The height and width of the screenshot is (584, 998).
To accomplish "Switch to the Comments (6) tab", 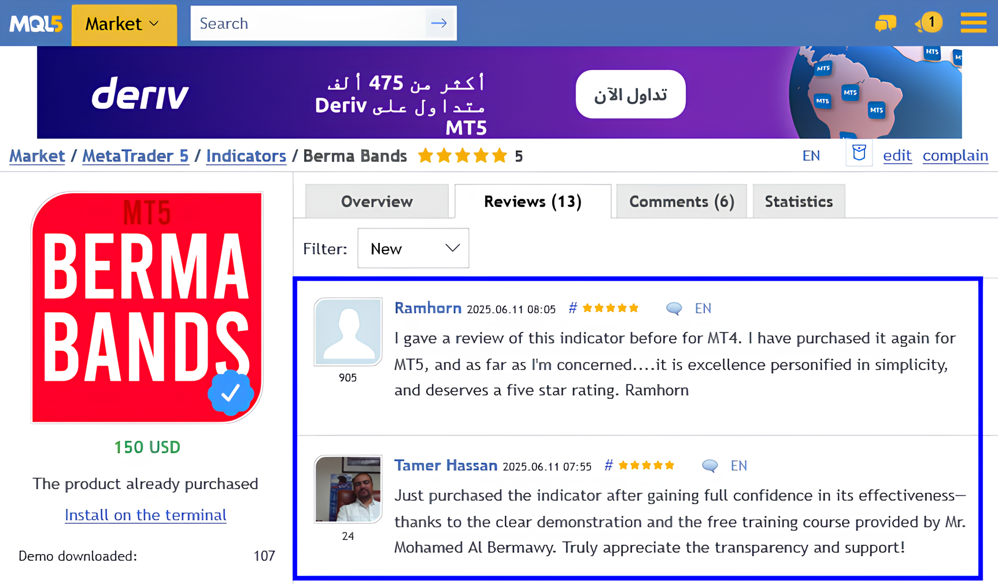I will [x=682, y=201].
